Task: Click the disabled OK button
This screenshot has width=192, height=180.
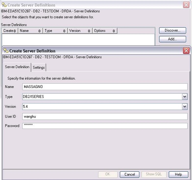Action: (x=108, y=174)
